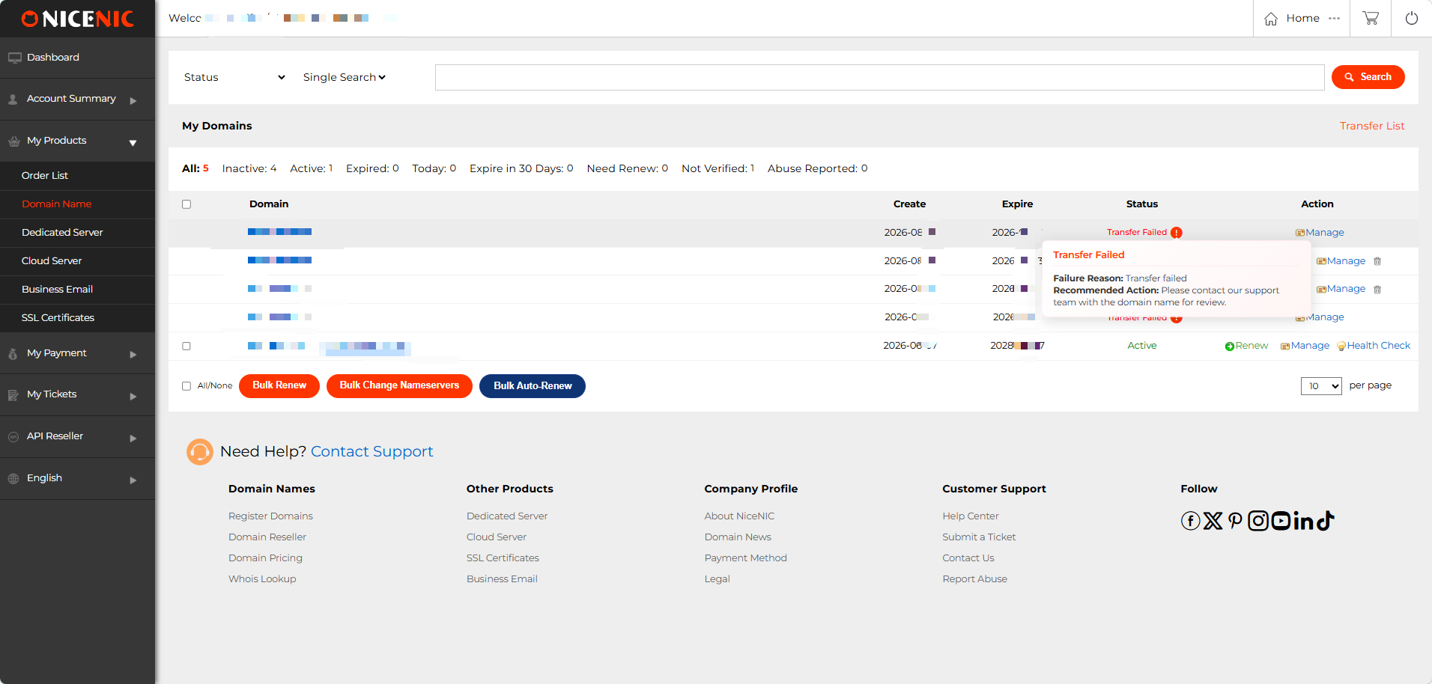
Task: Show All: 5 domains
Action: pyautogui.click(x=195, y=168)
